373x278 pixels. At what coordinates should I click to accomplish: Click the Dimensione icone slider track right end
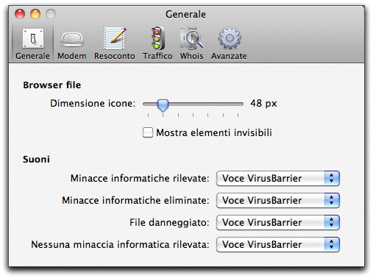[241, 104]
